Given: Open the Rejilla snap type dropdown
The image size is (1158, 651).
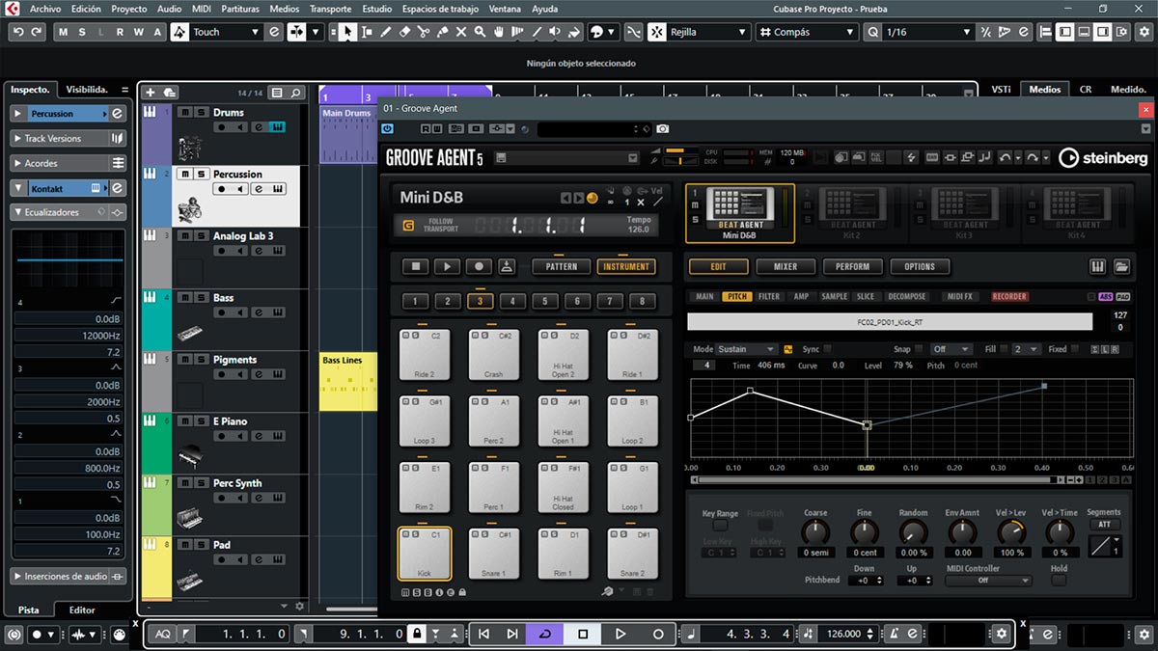Looking at the screenshot, I should [707, 32].
